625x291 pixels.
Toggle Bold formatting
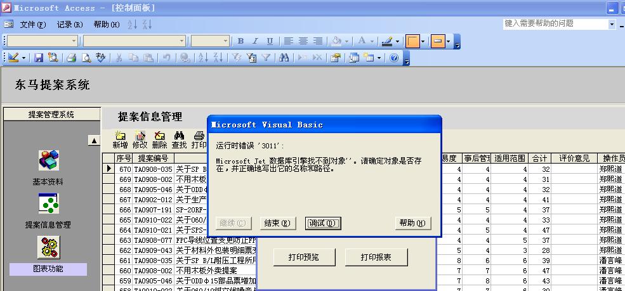[x=240, y=41]
